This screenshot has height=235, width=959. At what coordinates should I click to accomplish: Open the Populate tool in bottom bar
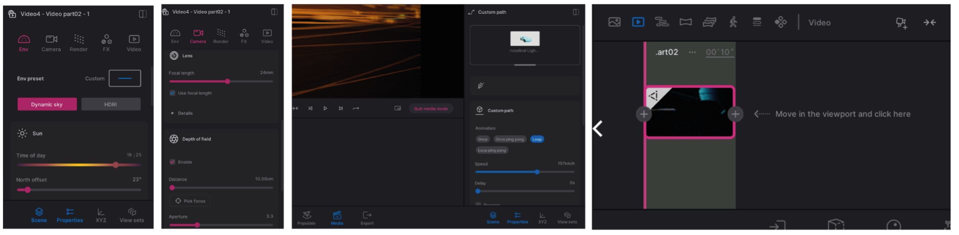coord(307,218)
